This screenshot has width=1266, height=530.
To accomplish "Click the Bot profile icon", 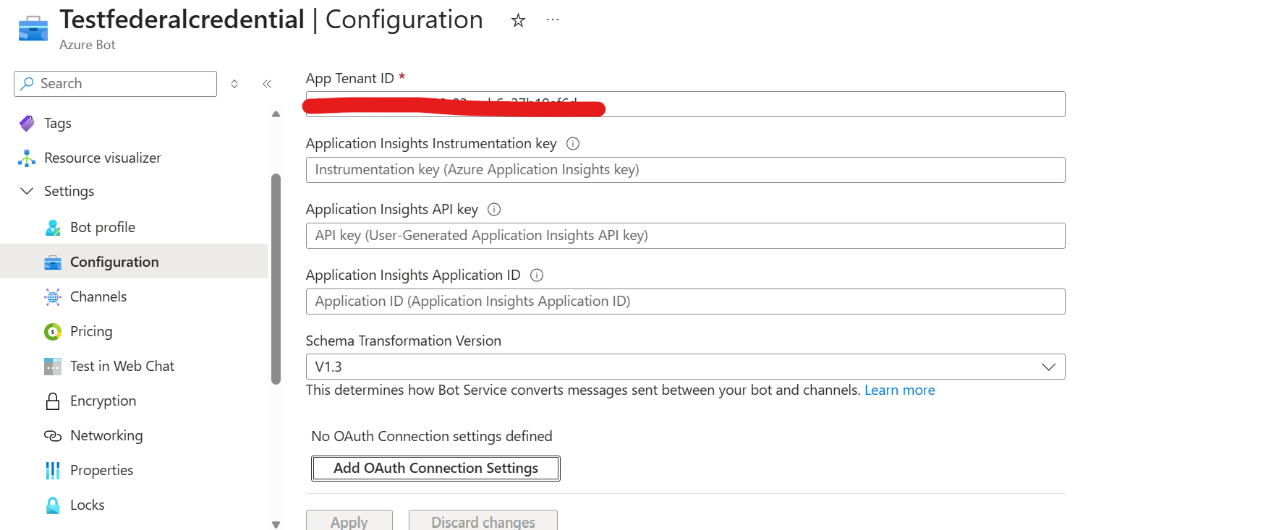I will [x=53, y=227].
